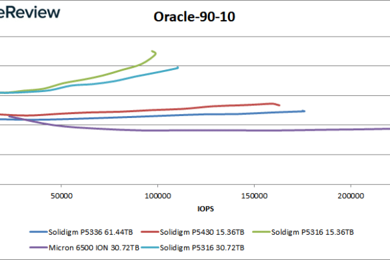Click the 100000 axis tick label

[158, 196]
